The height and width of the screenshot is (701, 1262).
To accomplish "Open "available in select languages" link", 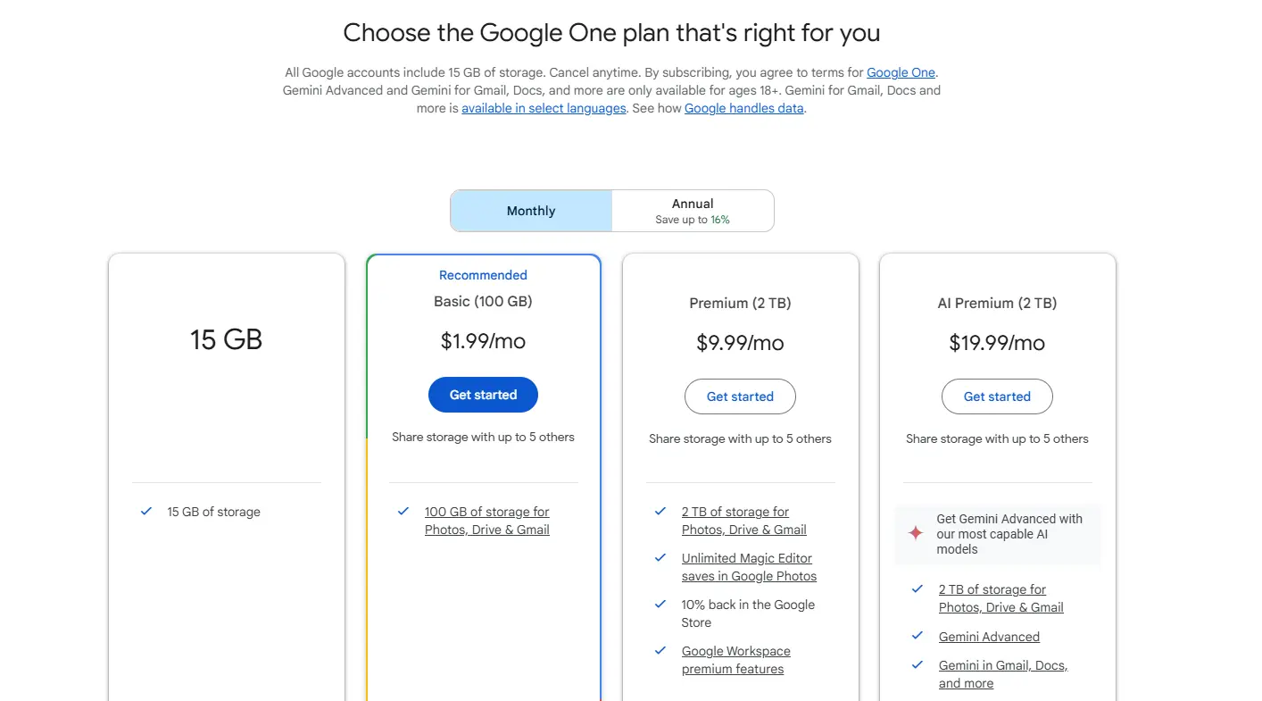I will 543,108.
